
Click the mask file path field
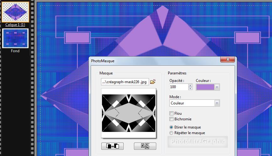(x=125, y=82)
